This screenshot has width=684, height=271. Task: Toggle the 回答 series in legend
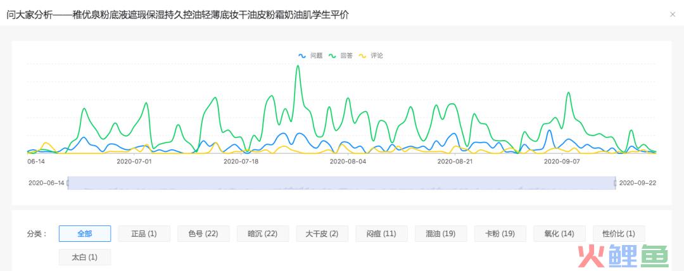point(340,56)
